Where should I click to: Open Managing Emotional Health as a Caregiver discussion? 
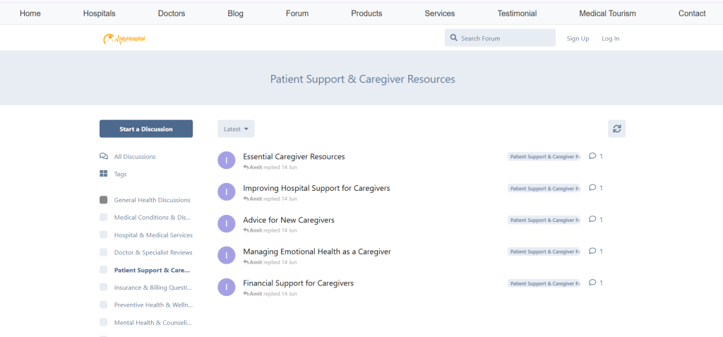316,252
